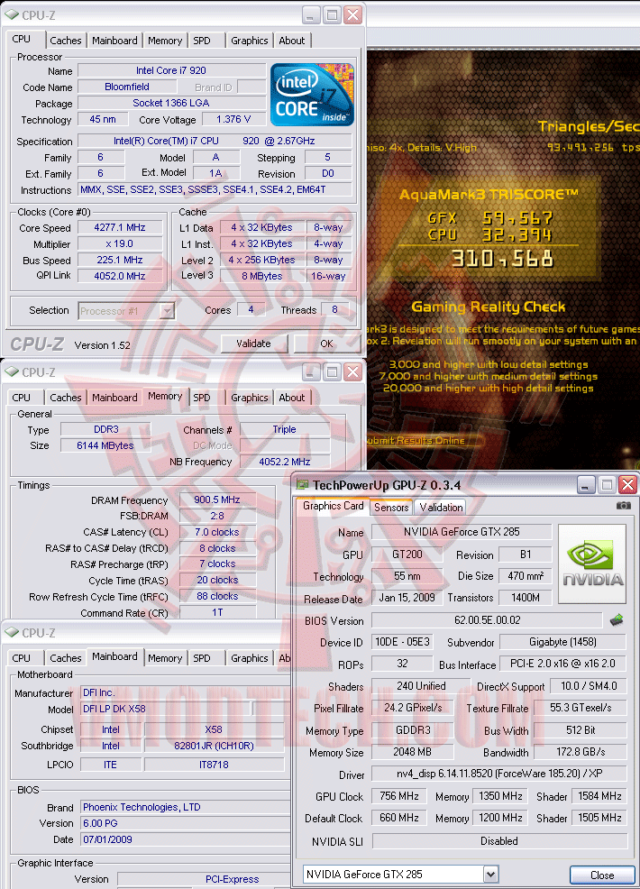The width and height of the screenshot is (640, 889).
Task: Click the Level 3 cache 8 MBytes value
Action: pos(262,276)
